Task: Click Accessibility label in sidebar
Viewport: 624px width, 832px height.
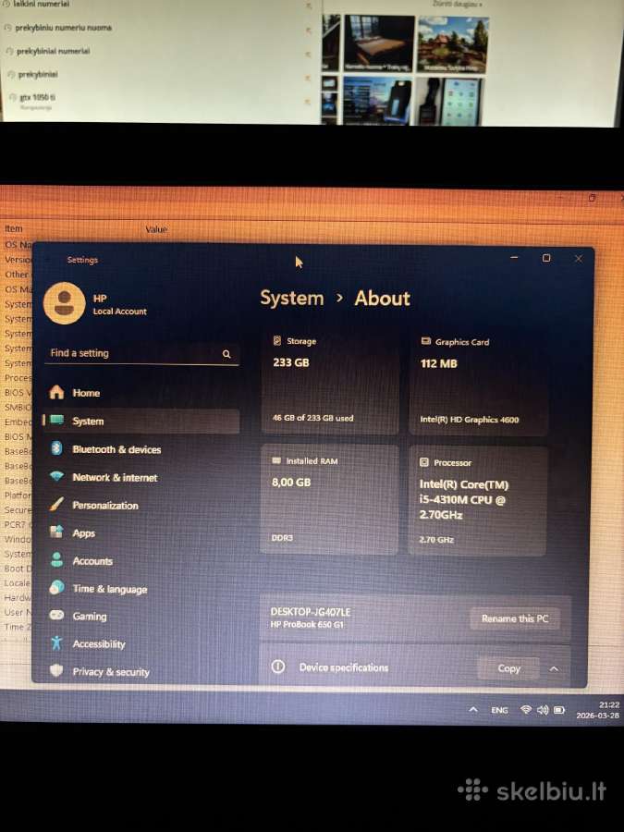Action: point(99,644)
